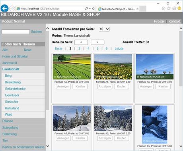183x151 pixels.
Task: Click sidebar scrollbar down arrow
Action: [x=47, y=146]
